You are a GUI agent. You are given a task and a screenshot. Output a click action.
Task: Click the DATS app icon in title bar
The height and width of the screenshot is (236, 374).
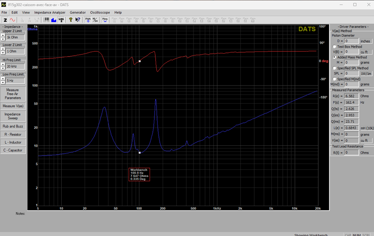point(4,5)
